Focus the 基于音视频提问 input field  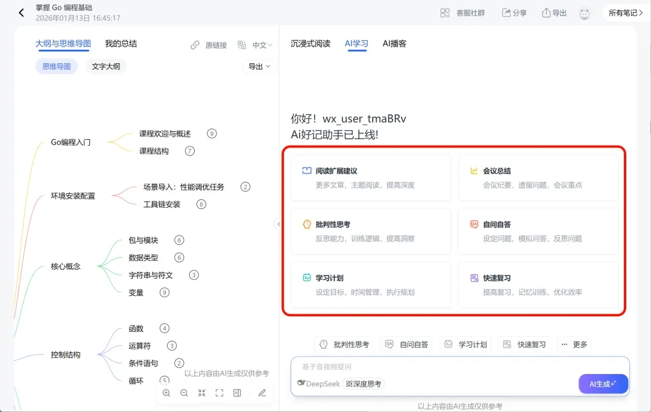[460, 367]
